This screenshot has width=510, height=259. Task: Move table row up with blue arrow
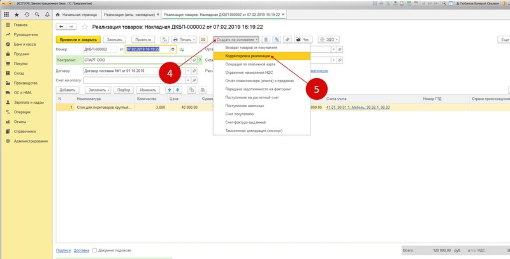pos(170,90)
